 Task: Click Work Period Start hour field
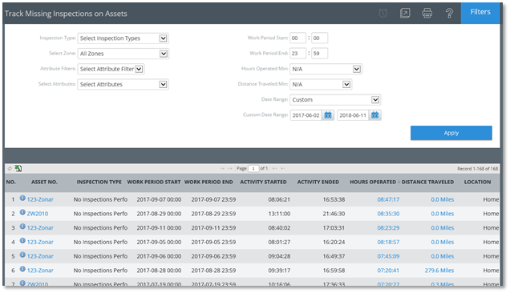297,38
